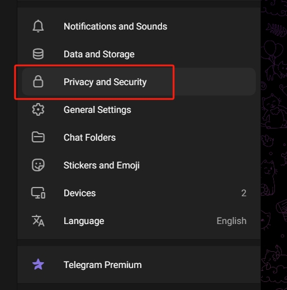
Task: Click the sticker face icon
Action: tap(38, 165)
